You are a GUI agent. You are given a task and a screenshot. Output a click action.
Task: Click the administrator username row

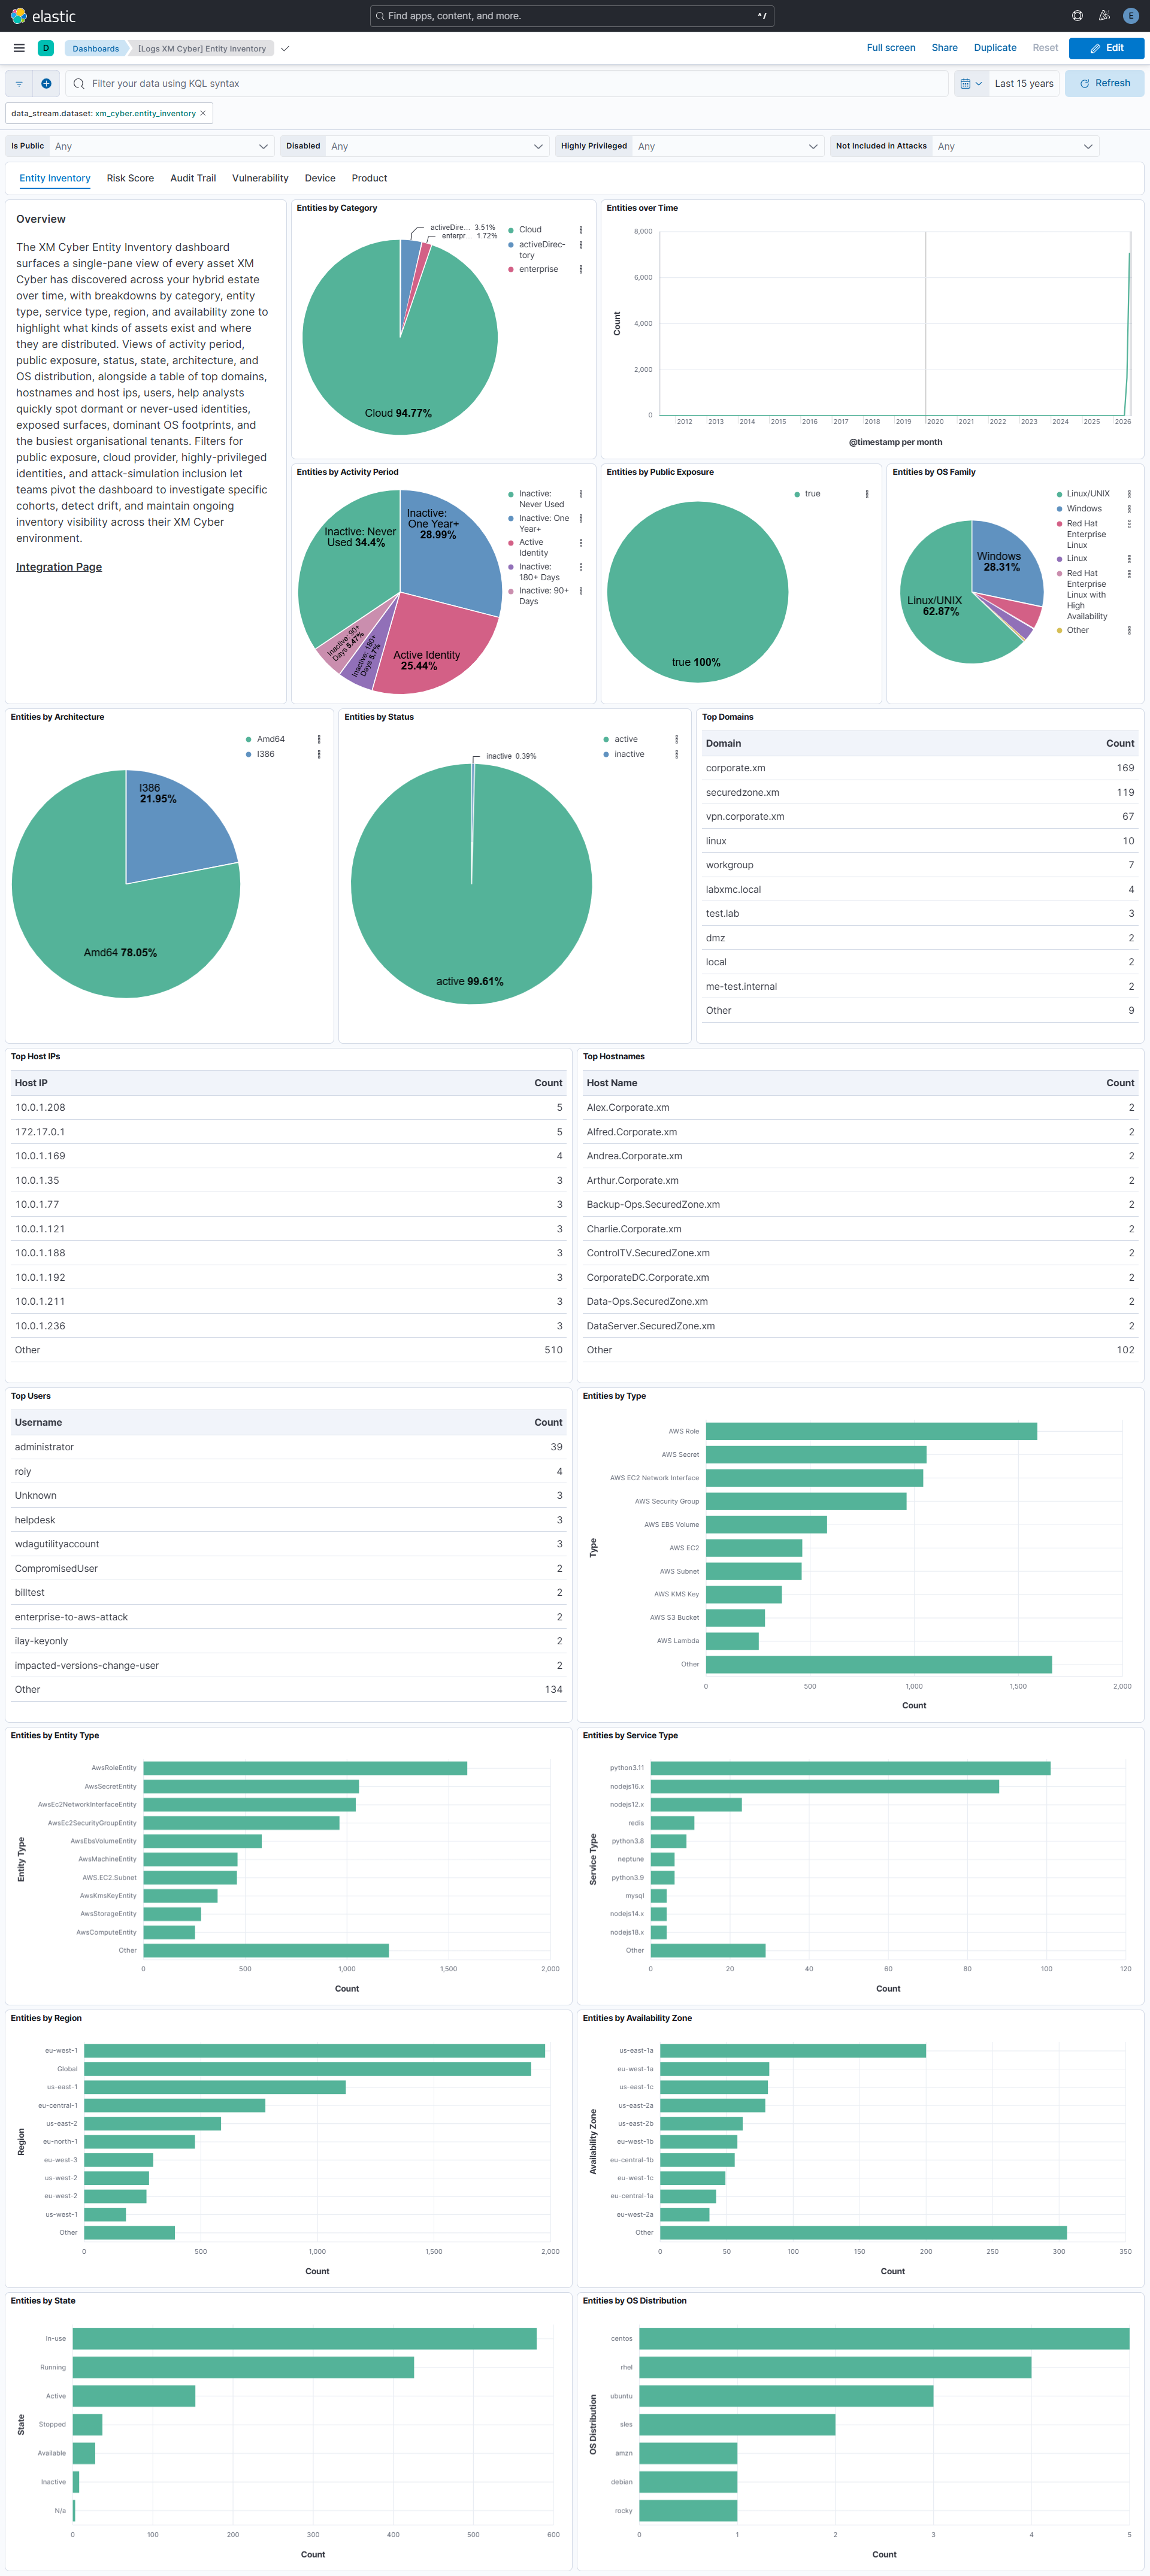(288, 1447)
